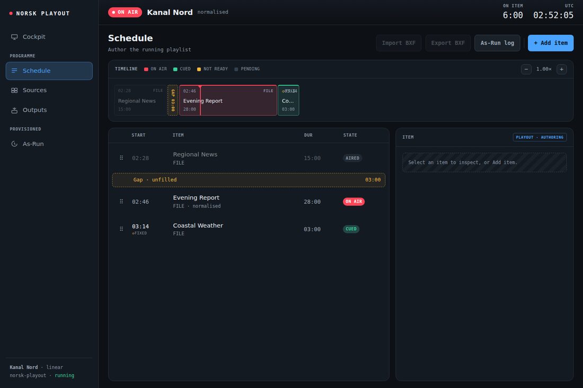This screenshot has width=583, height=388.
Task: Open the Outputs section
Action: click(49, 110)
